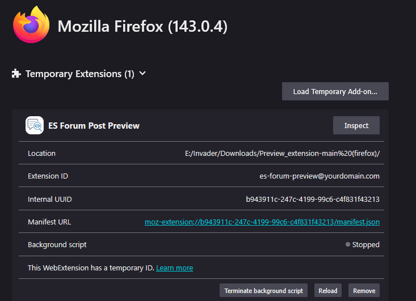Click the ES Forum Post Preview name
The height and width of the screenshot is (301, 416).
[x=94, y=125]
